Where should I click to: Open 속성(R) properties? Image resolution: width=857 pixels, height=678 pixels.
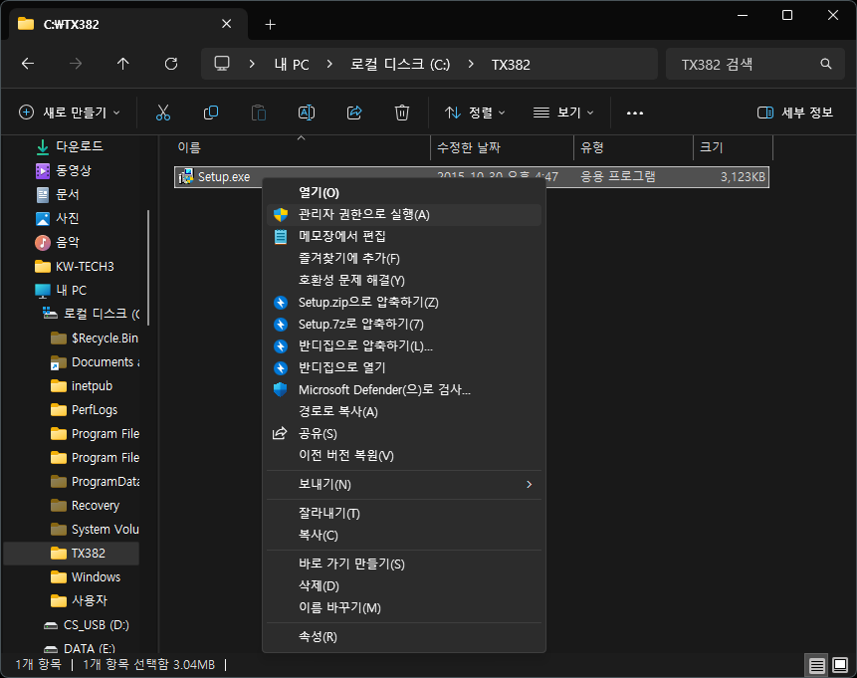tap(404, 637)
